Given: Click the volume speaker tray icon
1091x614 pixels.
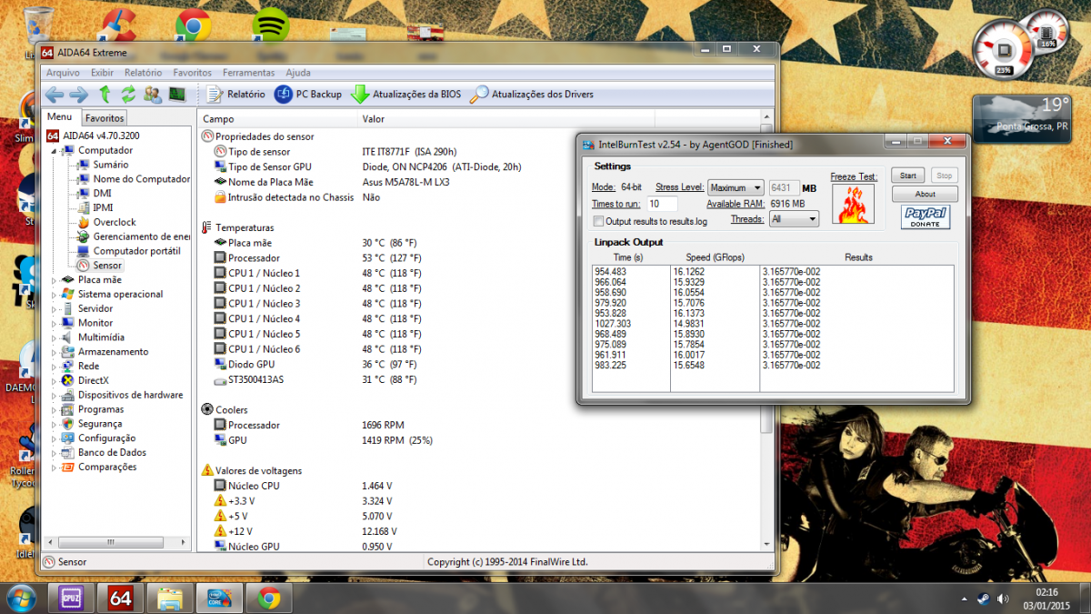Looking at the screenshot, I should pos(1002,599).
